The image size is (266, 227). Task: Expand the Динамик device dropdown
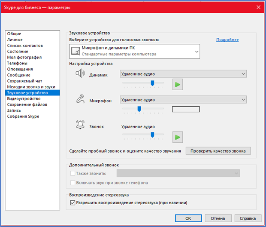[x=183, y=74]
